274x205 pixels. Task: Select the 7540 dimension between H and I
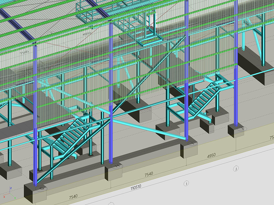click(148, 174)
